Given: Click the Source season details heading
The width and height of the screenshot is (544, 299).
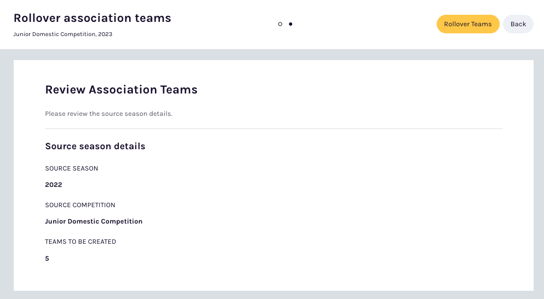Looking at the screenshot, I should click(95, 146).
